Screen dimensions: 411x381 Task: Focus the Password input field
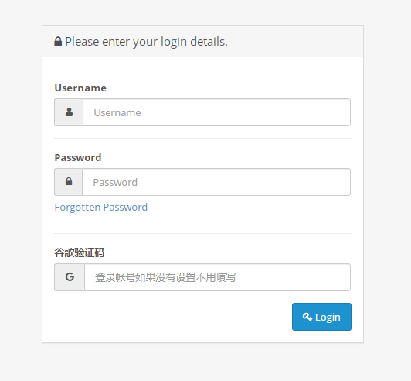pos(216,182)
